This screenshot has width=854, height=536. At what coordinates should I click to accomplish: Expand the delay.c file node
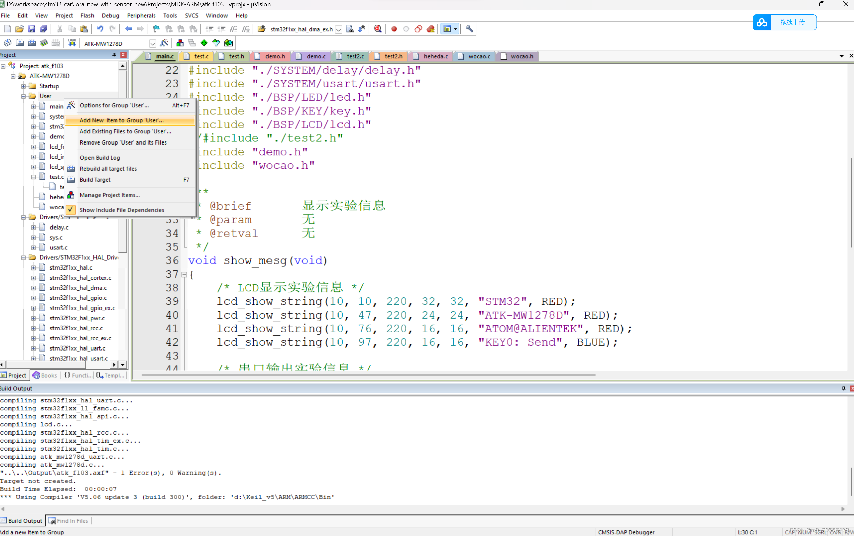pos(33,228)
